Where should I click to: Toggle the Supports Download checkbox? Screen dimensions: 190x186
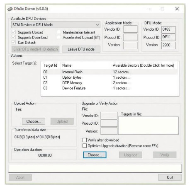tap(14, 37)
